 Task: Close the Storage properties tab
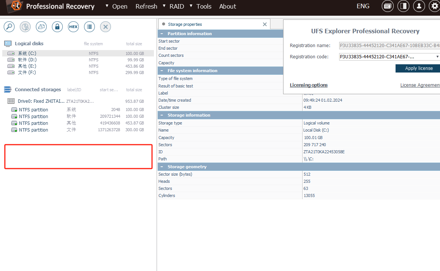pos(264,24)
